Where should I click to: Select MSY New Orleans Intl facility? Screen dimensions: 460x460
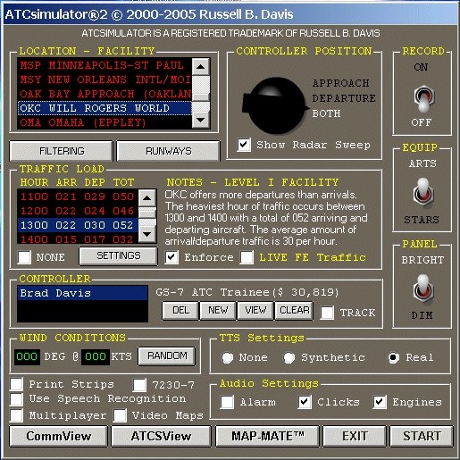[105, 79]
